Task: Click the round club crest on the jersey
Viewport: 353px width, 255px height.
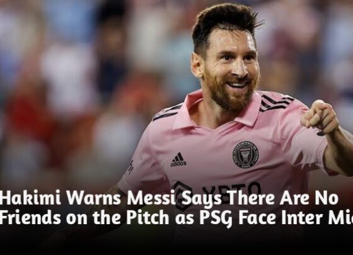Action: tap(246, 155)
